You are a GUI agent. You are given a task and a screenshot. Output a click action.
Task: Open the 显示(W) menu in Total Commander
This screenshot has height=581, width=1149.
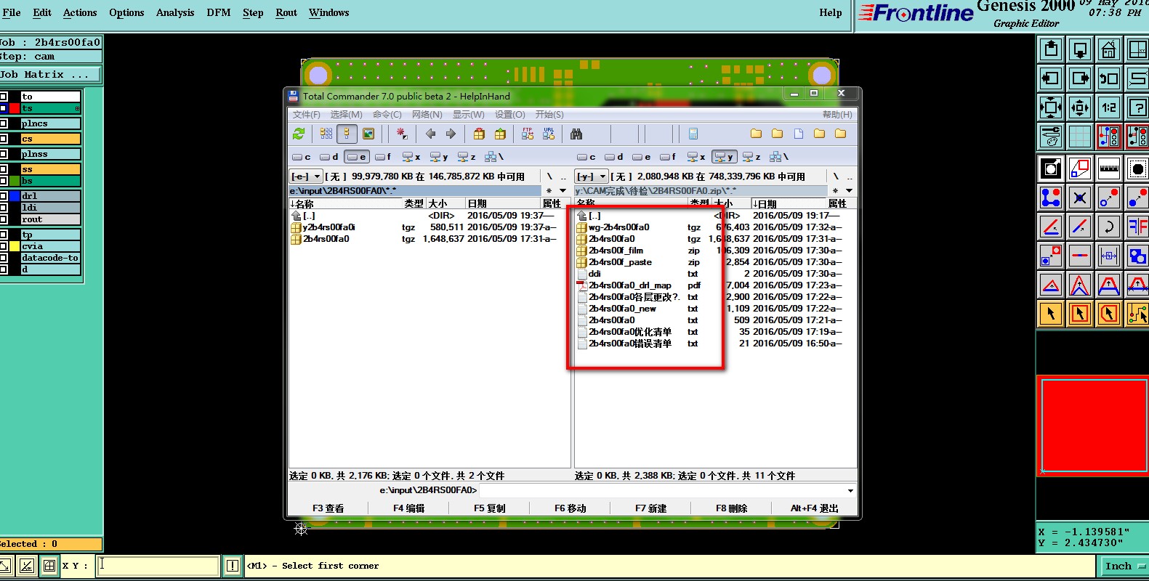click(469, 115)
